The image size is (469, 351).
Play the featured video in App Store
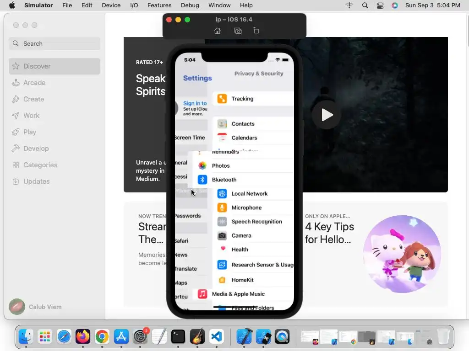tap(326, 115)
